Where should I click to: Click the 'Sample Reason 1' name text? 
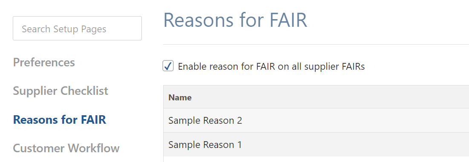click(205, 145)
